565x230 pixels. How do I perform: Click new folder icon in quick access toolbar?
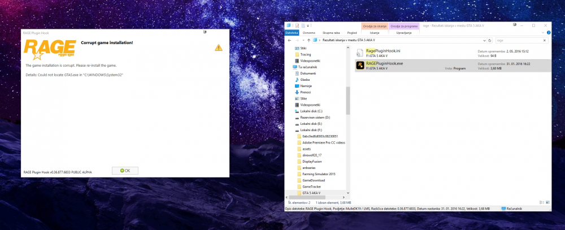click(303, 25)
